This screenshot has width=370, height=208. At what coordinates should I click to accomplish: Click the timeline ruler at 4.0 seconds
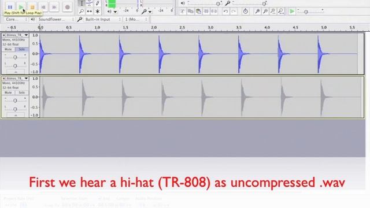point(267,28)
